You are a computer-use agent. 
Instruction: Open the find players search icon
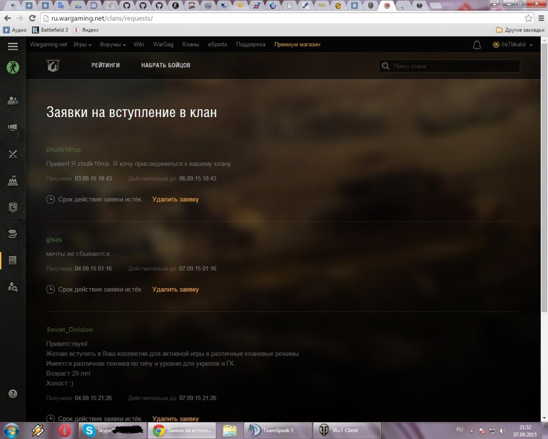[13, 287]
